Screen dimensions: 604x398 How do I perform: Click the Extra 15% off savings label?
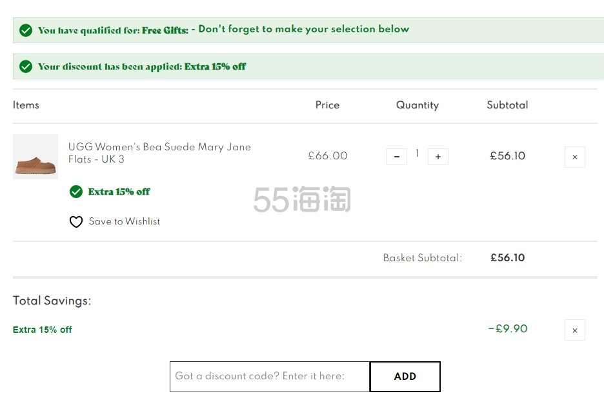point(43,330)
